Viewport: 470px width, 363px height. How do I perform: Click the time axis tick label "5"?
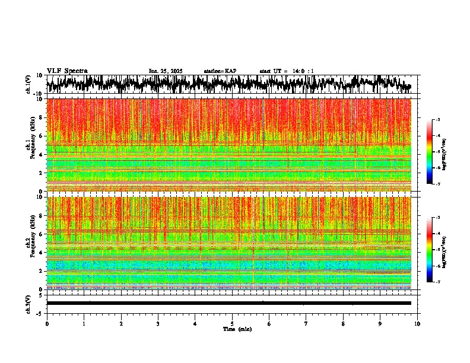(x=232, y=324)
